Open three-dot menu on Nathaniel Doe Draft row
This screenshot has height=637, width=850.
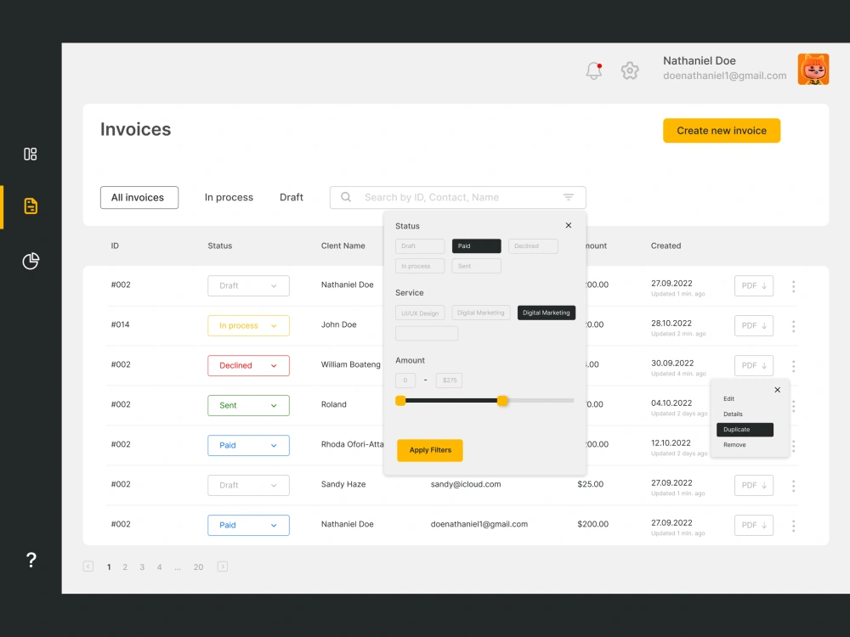794,286
